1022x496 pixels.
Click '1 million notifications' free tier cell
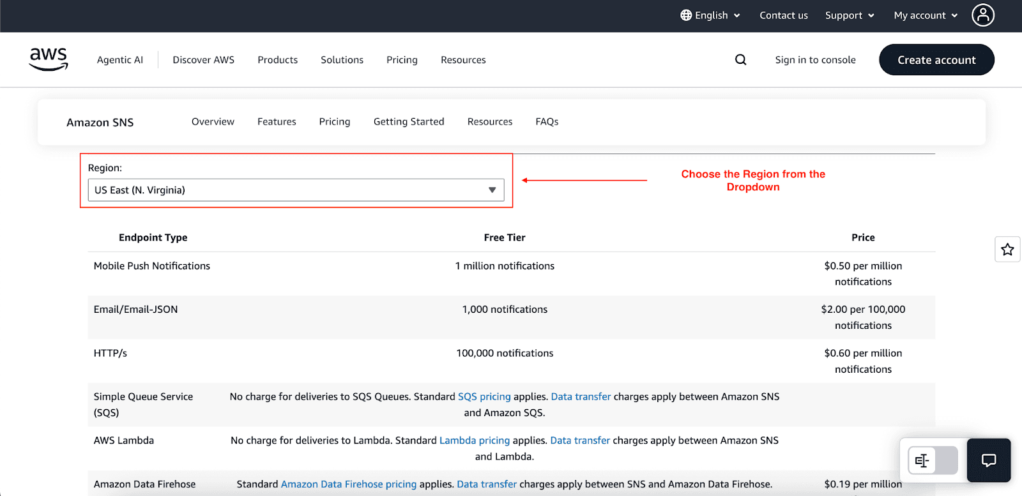click(505, 266)
